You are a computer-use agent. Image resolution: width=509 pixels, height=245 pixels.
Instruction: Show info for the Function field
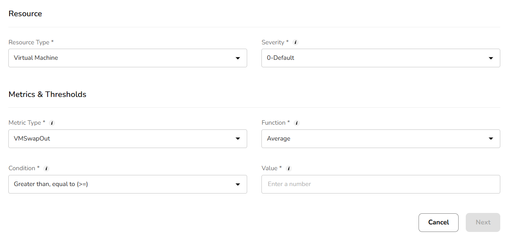(297, 123)
